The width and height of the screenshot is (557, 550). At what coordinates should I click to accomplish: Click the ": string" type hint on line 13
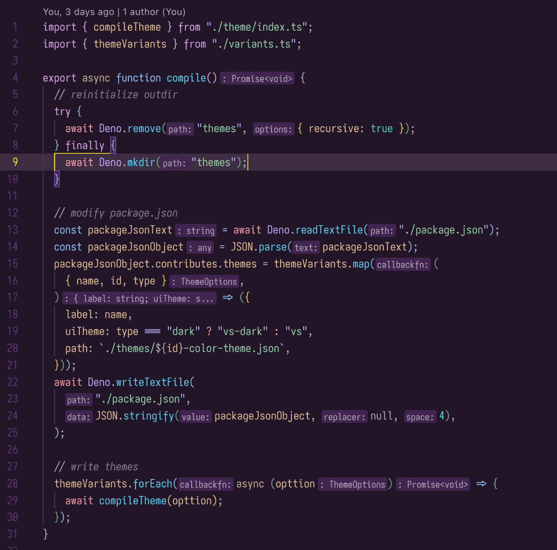pos(196,231)
